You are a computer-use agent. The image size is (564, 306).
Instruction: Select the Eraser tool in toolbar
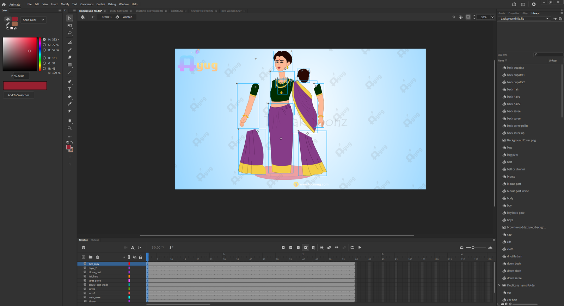pyautogui.click(x=69, y=57)
